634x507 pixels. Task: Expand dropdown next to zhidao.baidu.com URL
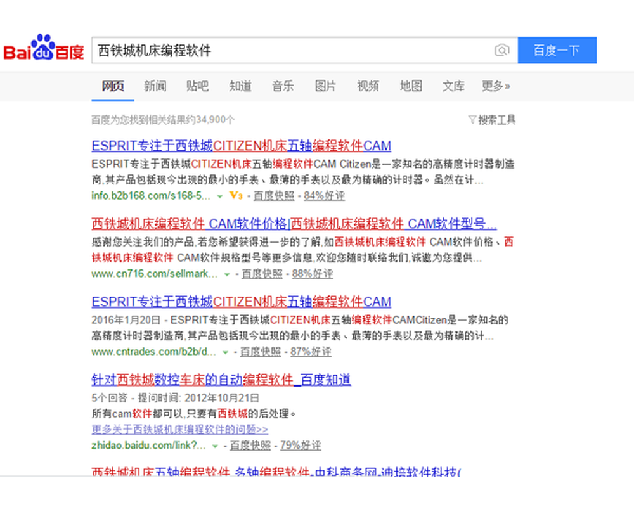click(x=215, y=446)
